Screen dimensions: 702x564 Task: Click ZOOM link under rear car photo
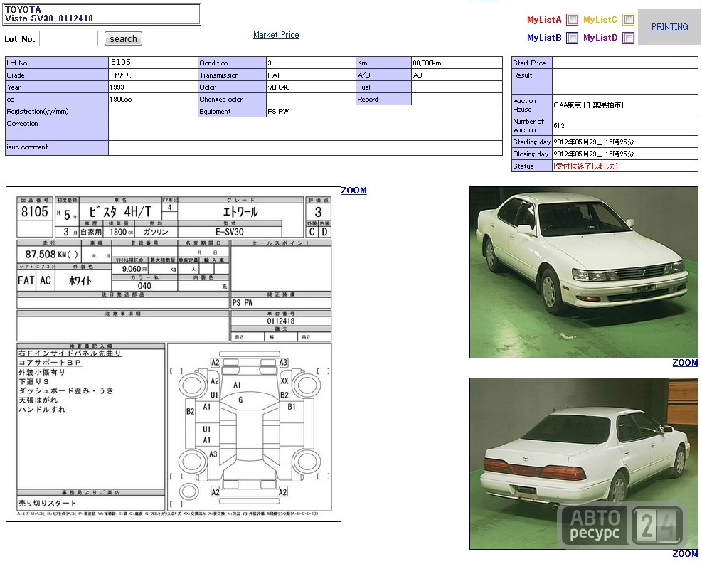[685, 554]
